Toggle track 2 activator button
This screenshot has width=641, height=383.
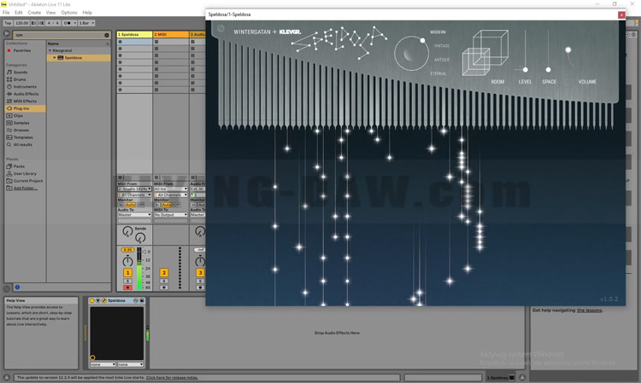coord(163,272)
